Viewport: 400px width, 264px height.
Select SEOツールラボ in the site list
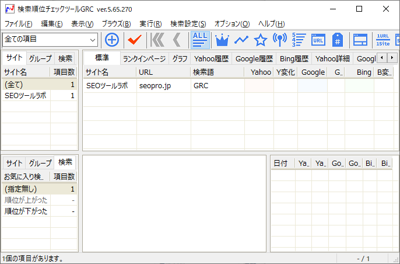(x=40, y=96)
